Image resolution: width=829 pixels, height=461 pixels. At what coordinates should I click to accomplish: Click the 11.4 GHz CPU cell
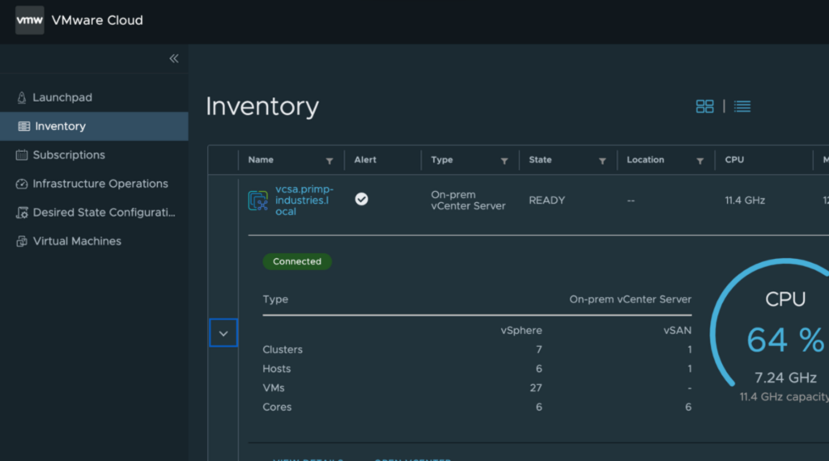745,201
